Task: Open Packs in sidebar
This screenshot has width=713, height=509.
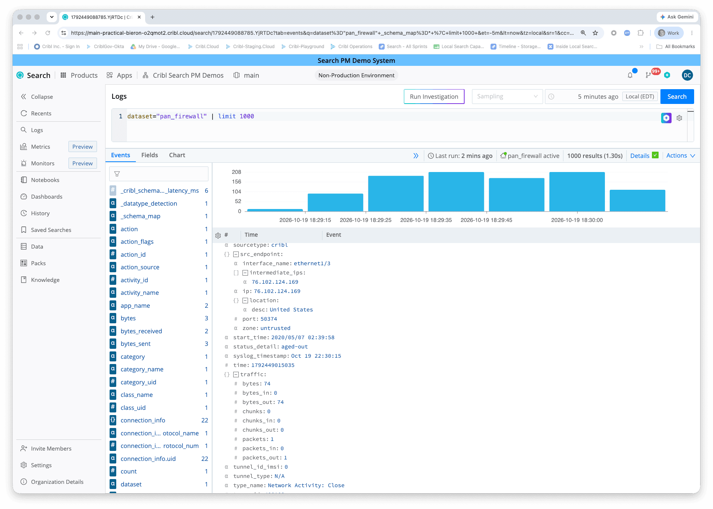Action: tap(33, 263)
